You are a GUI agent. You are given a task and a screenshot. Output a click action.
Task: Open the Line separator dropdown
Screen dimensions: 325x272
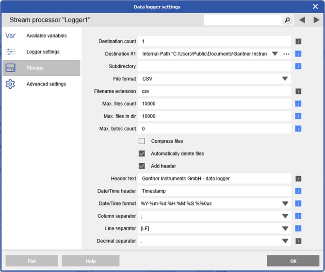(285, 228)
